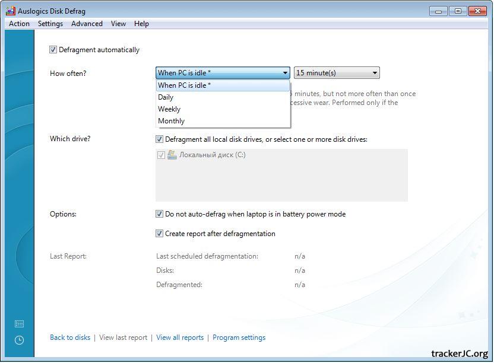Uncheck Defragment automatically
The height and width of the screenshot is (363, 494).
coord(53,50)
